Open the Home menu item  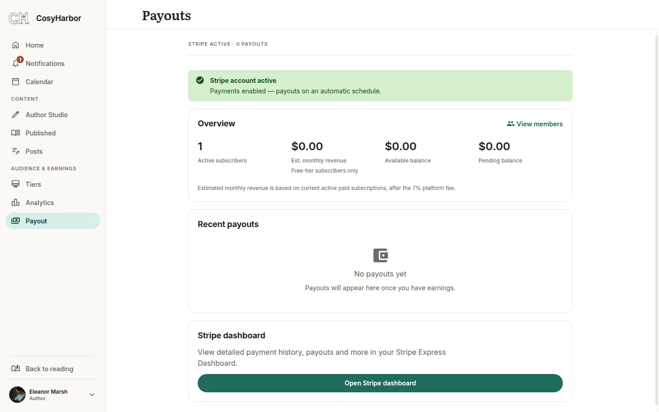[x=53, y=45]
